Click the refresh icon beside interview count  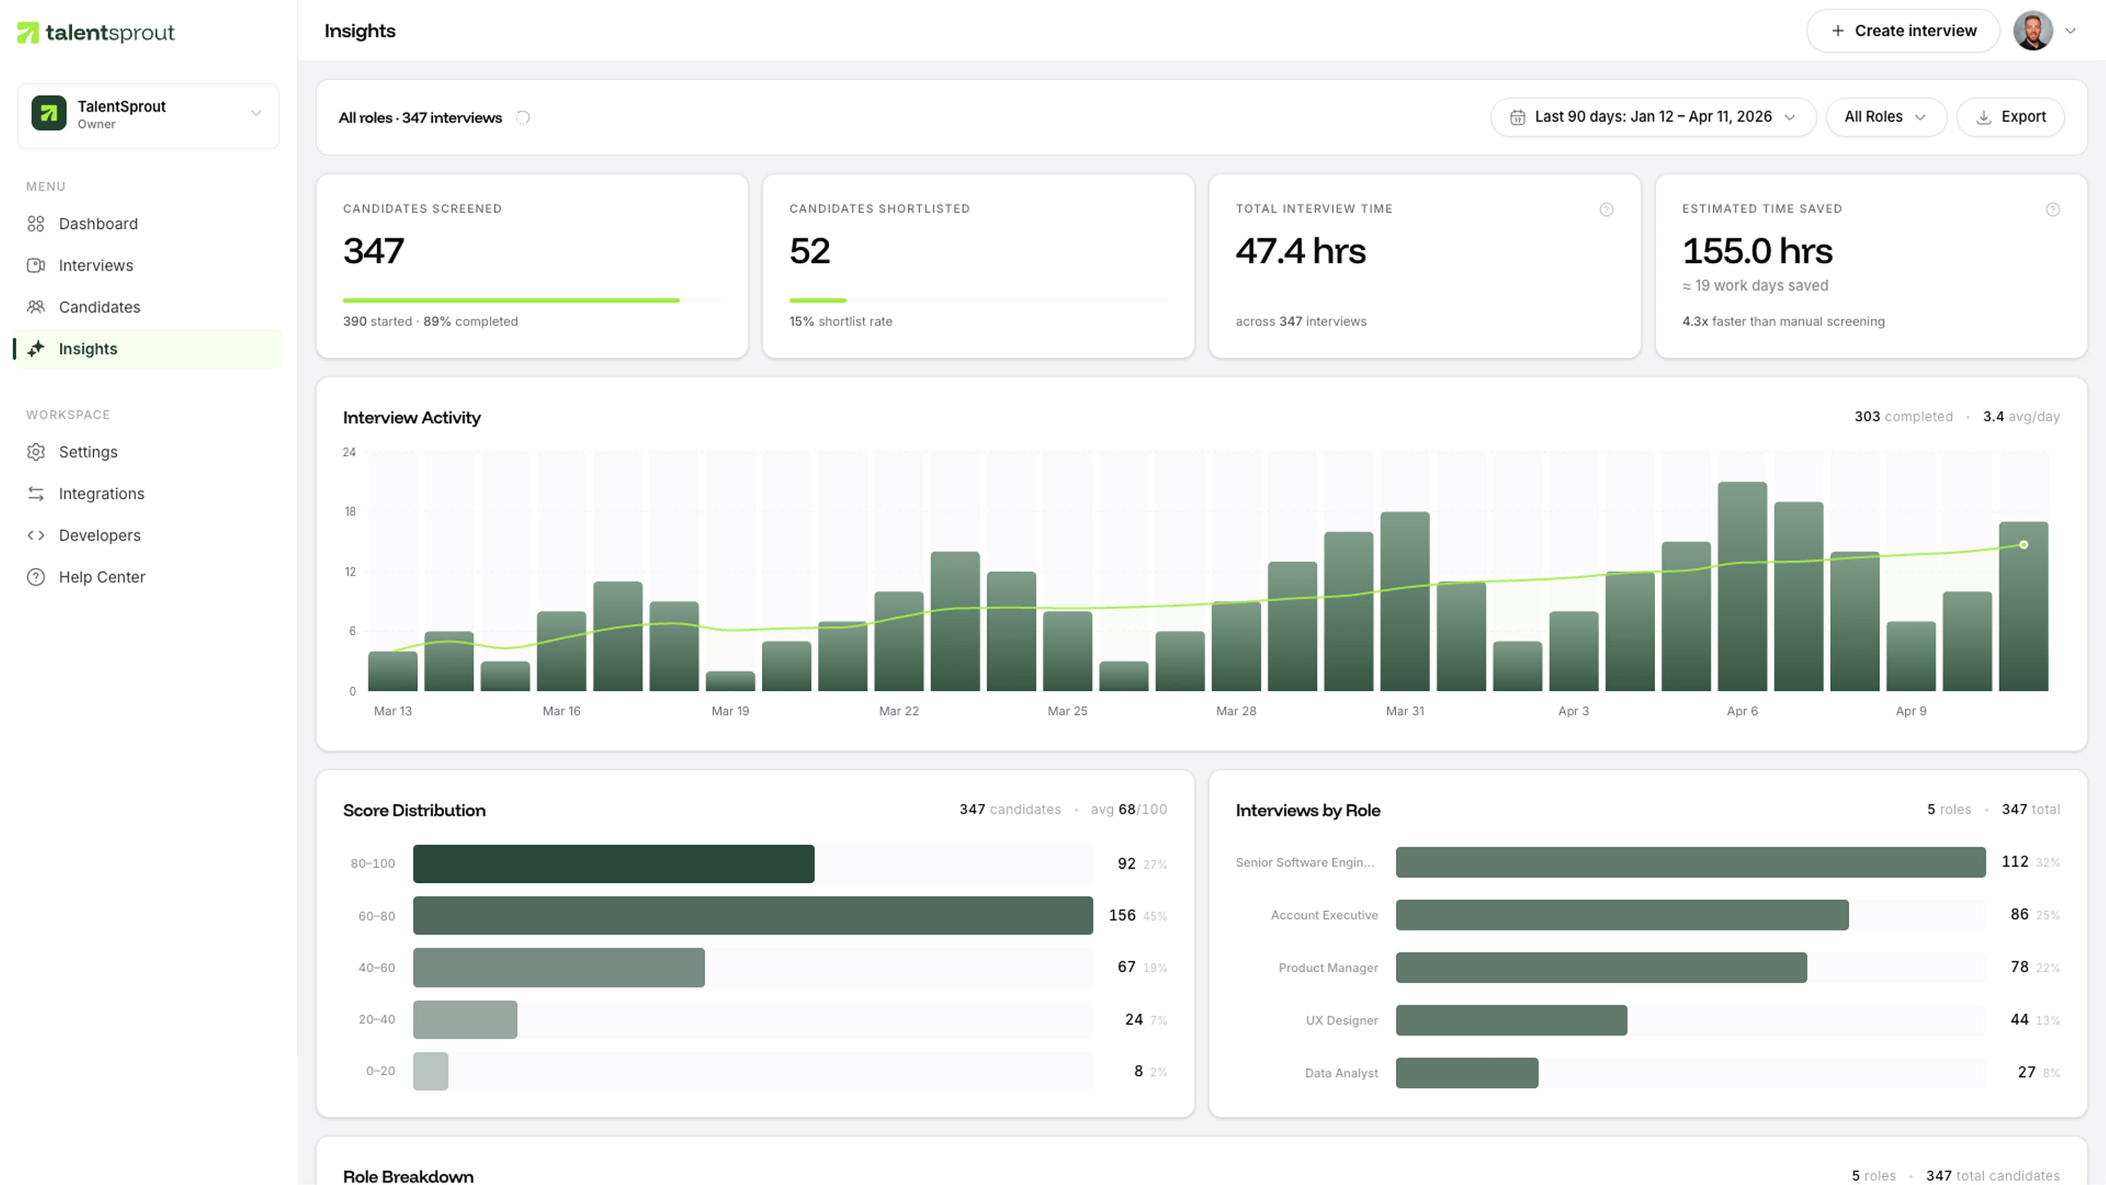click(x=523, y=117)
